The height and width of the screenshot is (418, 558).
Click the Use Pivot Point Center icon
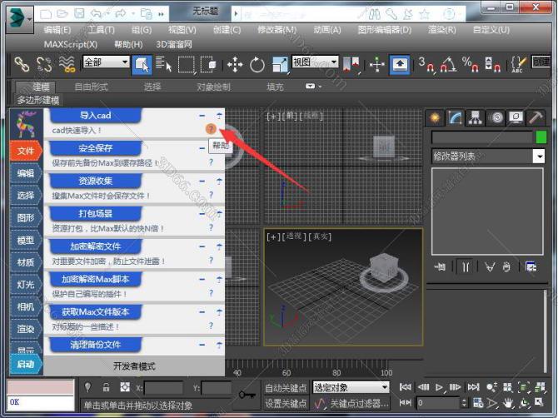click(x=351, y=65)
